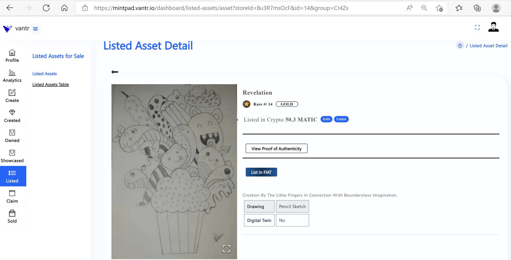Click the Unlist button
511x260 pixels.
click(x=341, y=119)
